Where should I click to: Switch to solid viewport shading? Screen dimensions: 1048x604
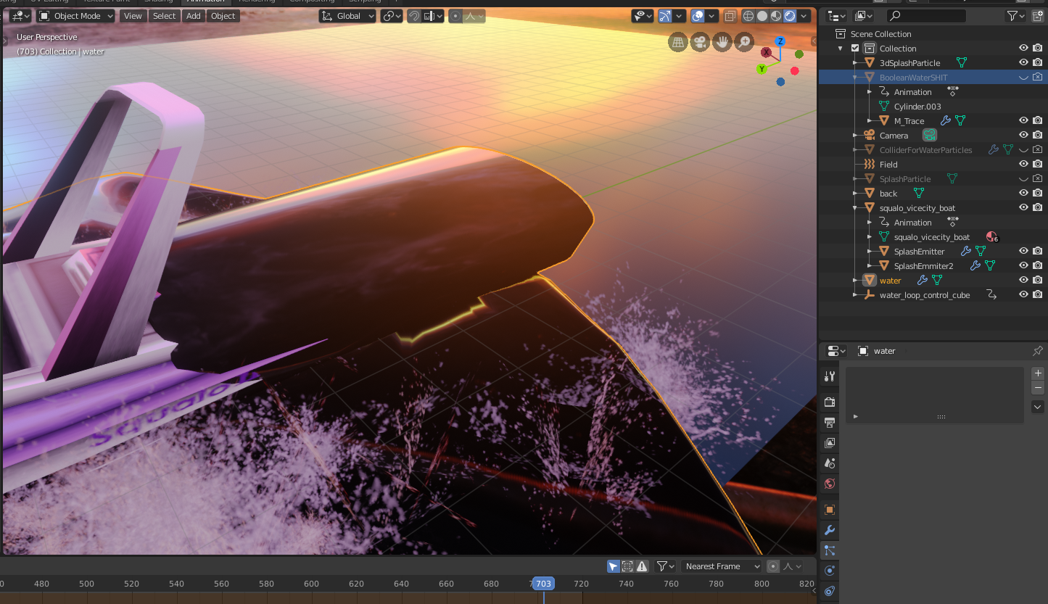click(763, 16)
